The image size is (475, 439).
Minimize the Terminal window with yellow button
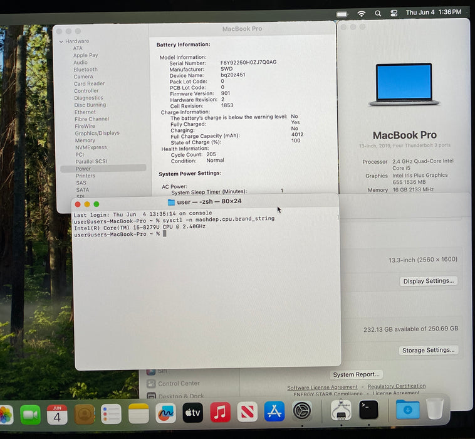point(87,204)
